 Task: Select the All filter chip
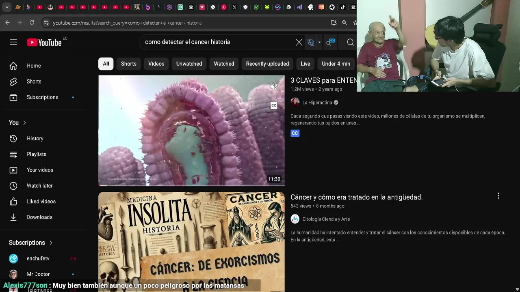106,64
